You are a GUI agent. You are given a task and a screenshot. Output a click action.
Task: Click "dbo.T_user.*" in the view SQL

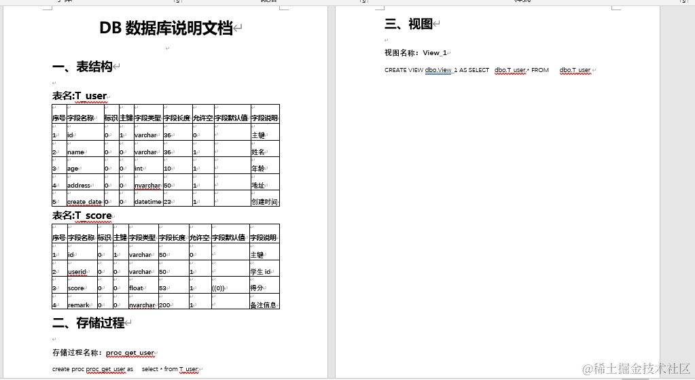pyautogui.click(x=512, y=70)
